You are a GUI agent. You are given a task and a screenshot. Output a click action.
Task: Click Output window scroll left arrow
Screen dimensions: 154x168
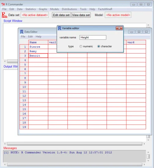tap(5, 144)
